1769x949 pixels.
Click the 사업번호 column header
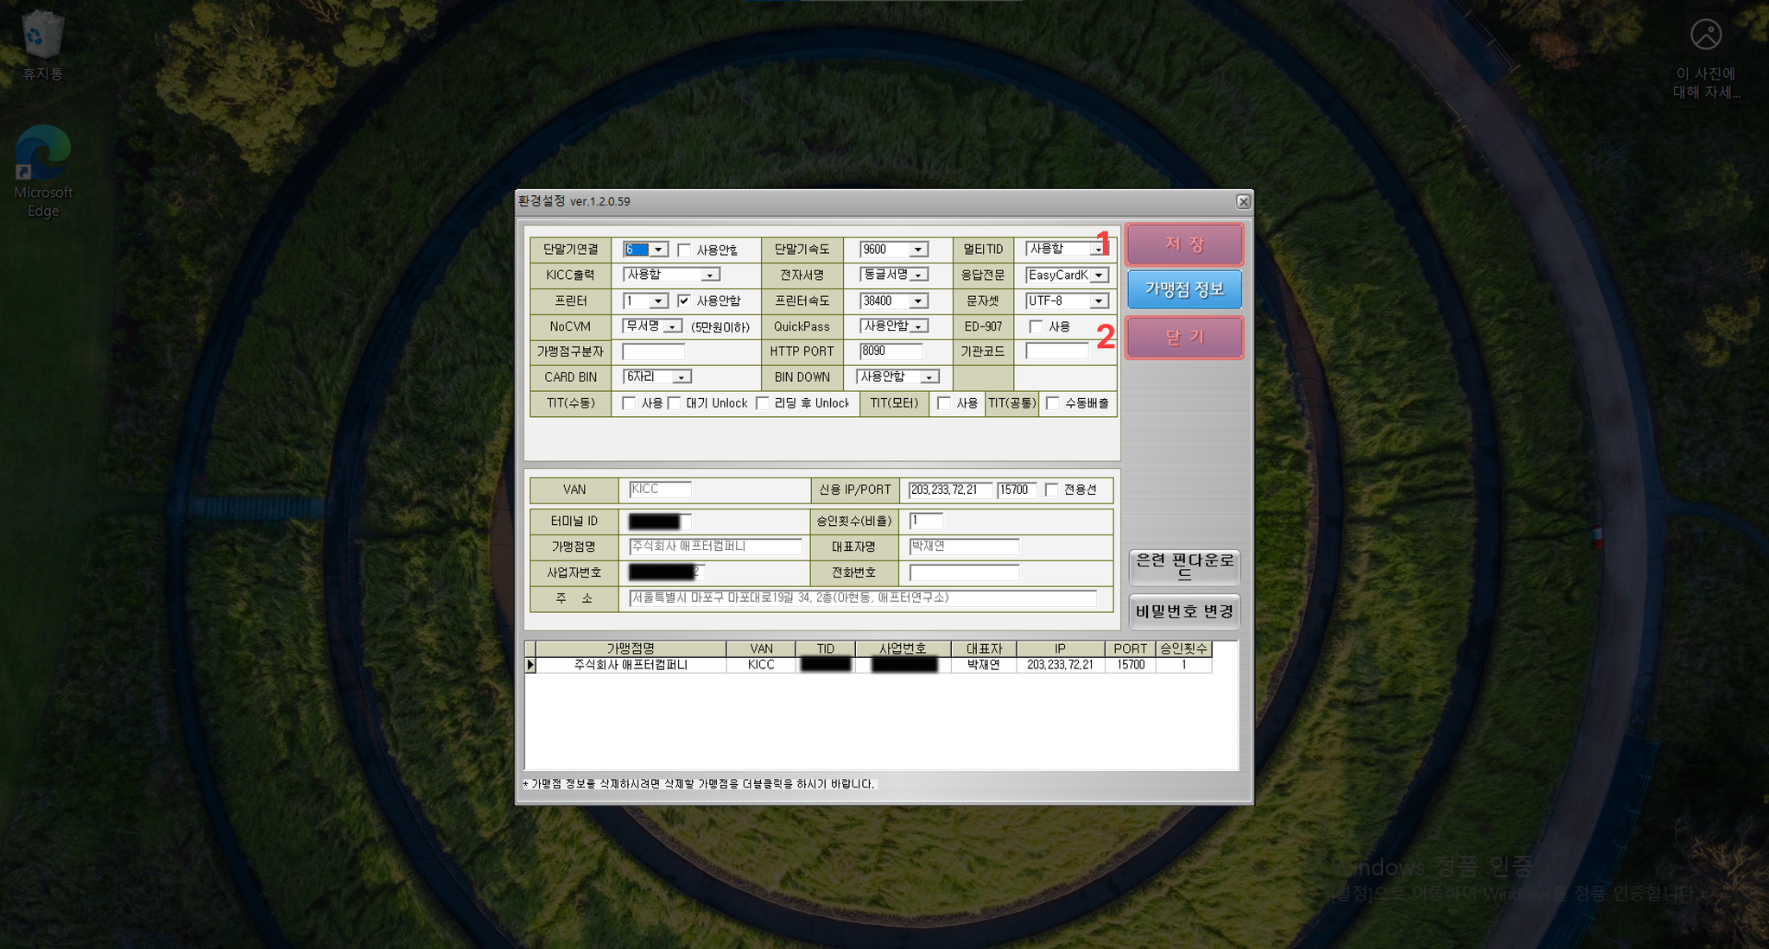[x=903, y=648]
